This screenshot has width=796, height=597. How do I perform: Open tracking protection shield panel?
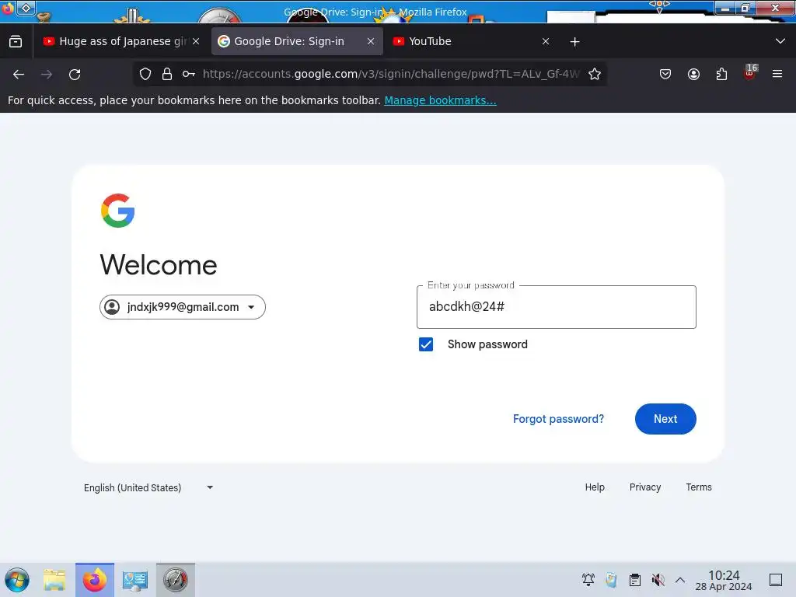(145, 74)
